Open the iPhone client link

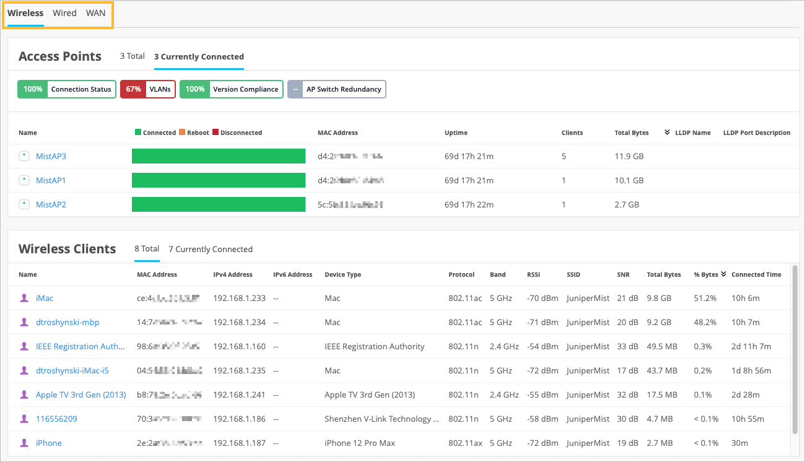[49, 443]
